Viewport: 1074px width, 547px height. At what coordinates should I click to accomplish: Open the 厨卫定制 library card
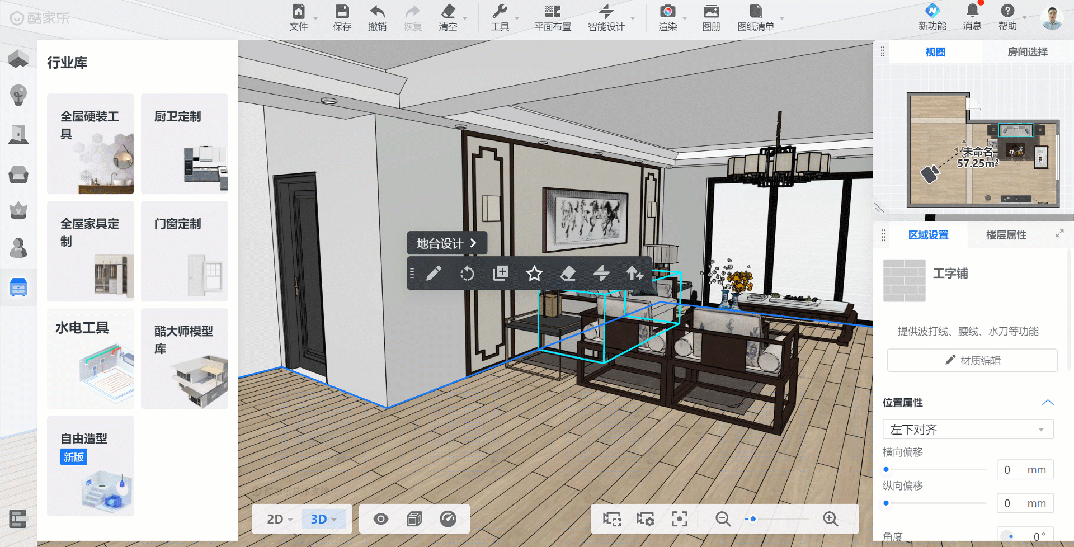click(x=185, y=144)
